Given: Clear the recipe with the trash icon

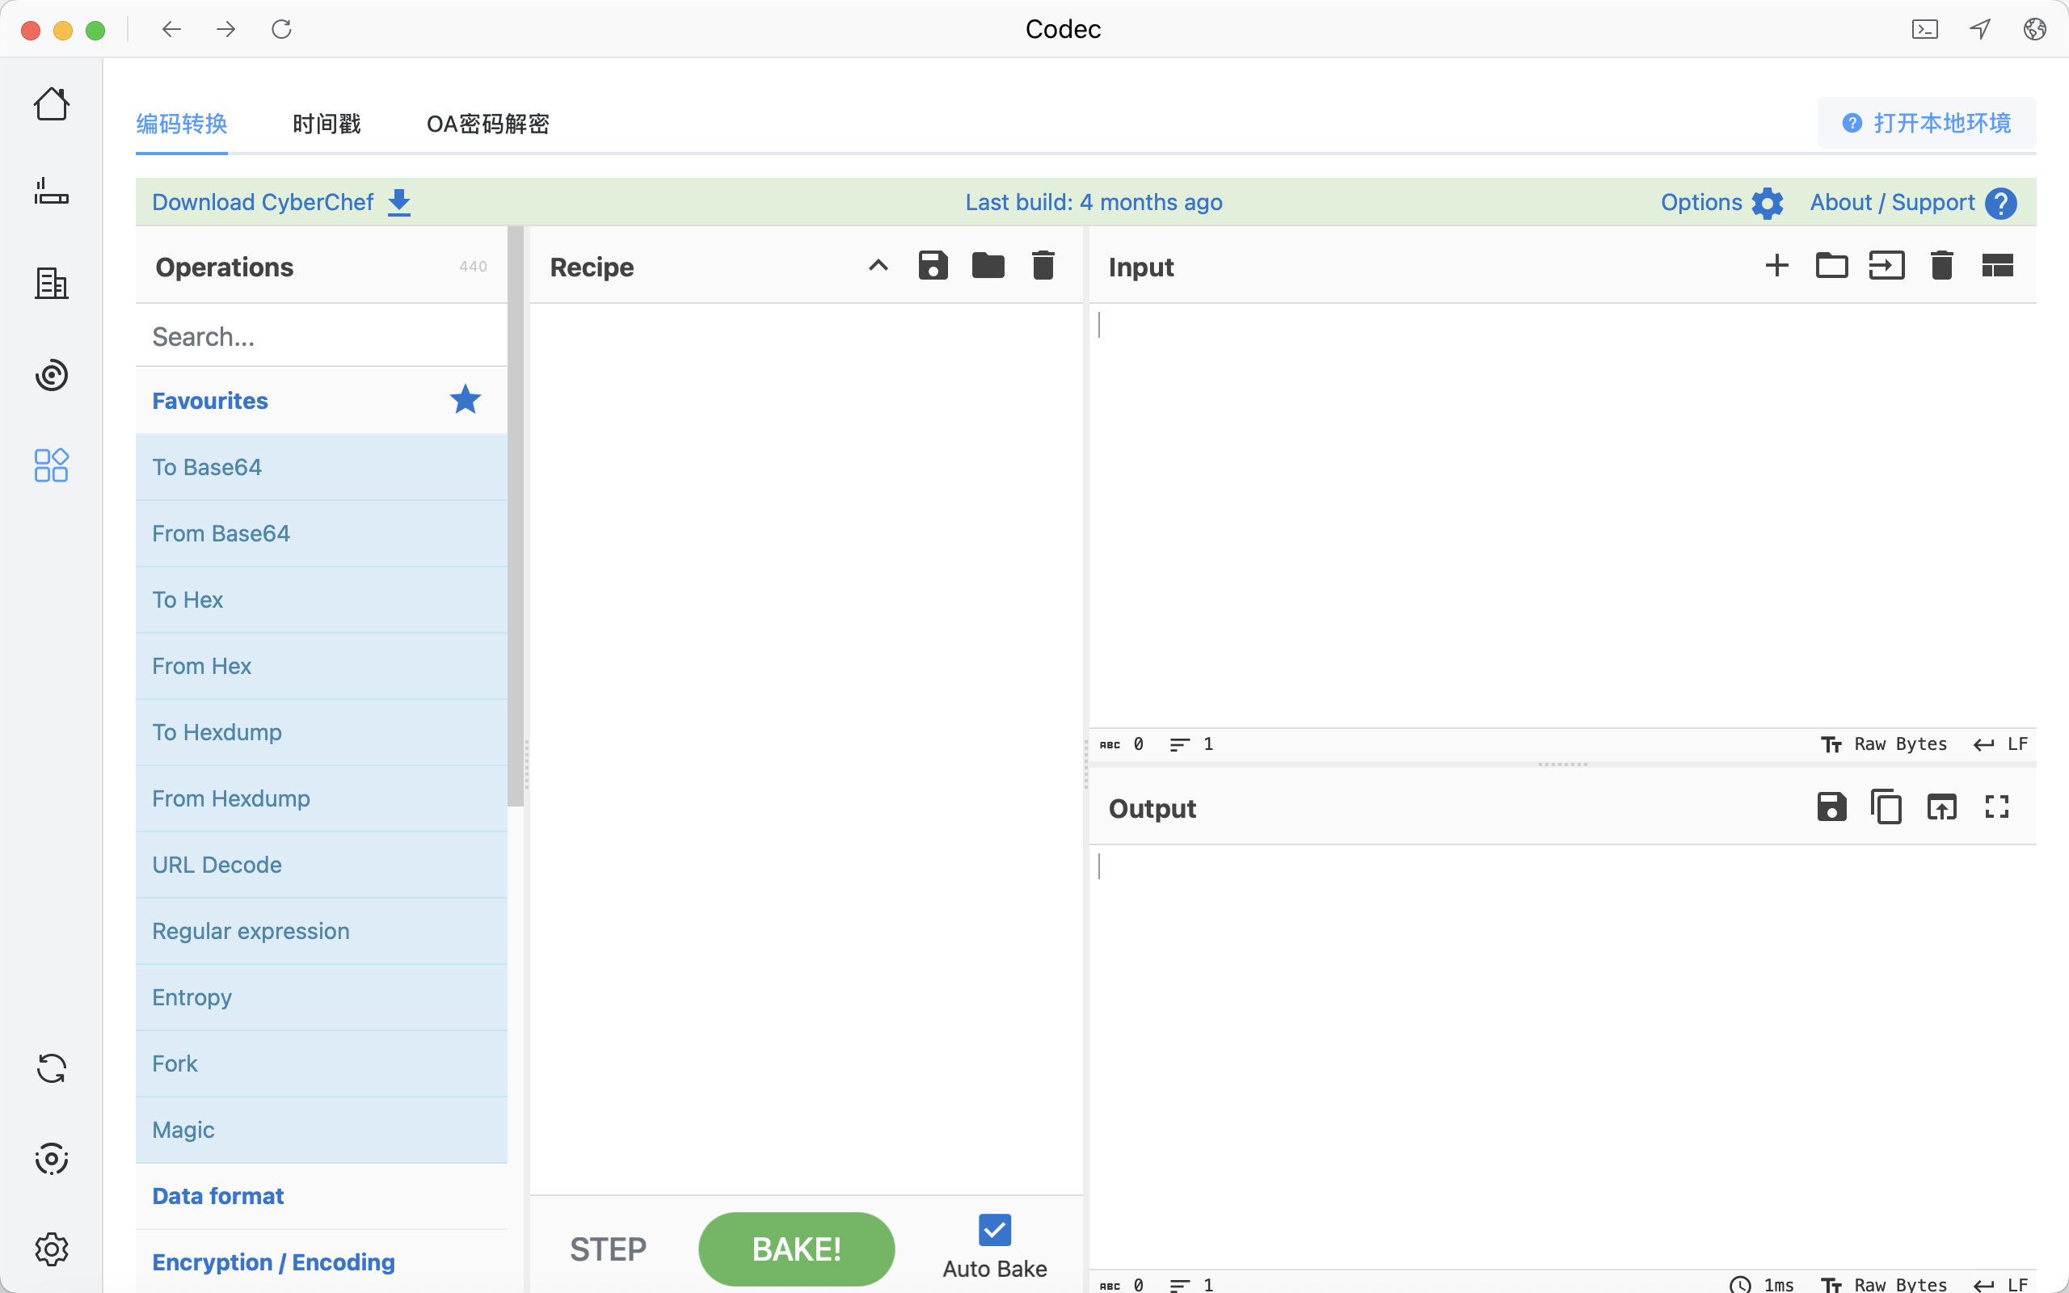Looking at the screenshot, I should pos(1043,266).
